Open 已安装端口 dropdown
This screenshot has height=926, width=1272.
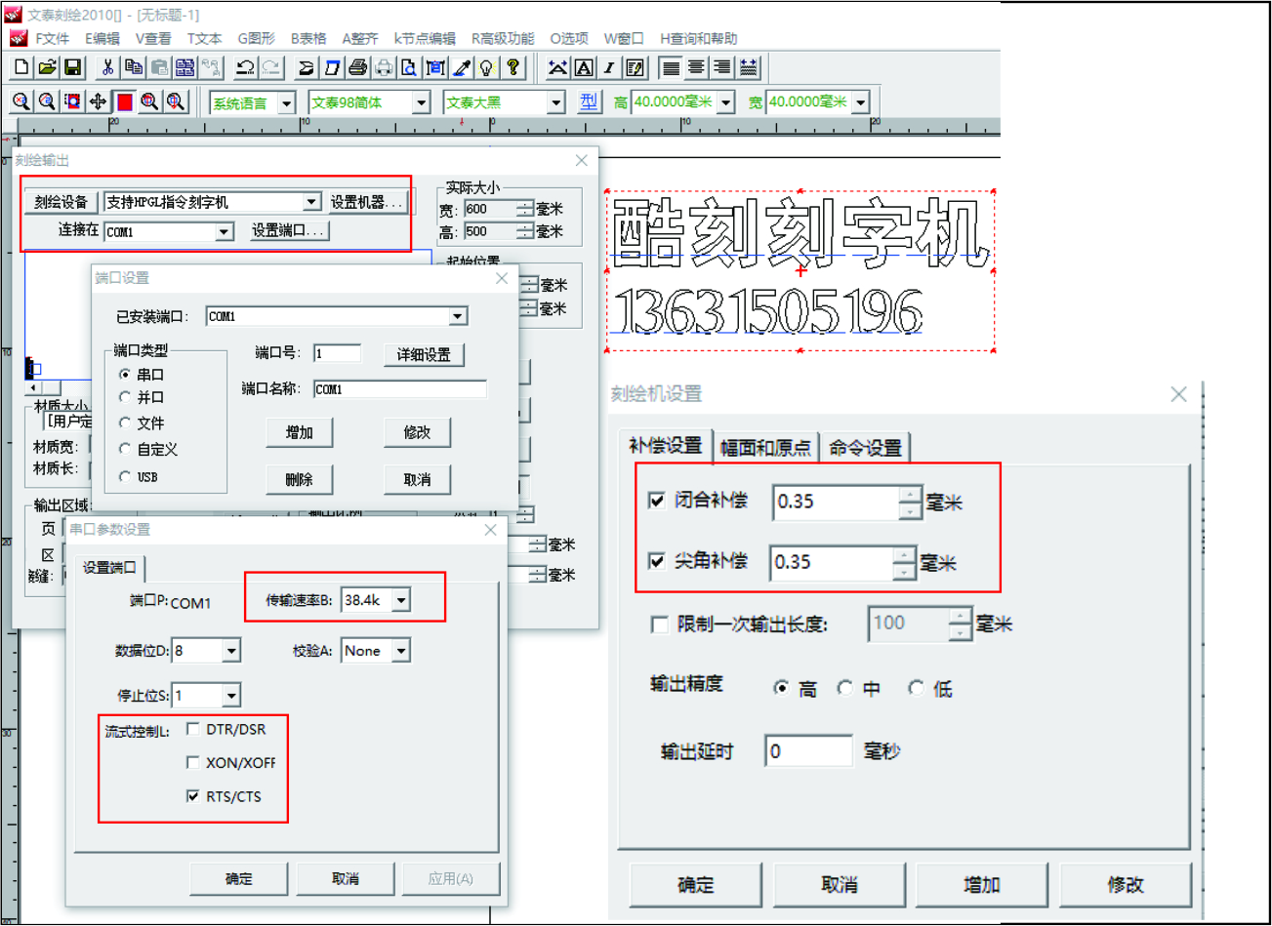[x=458, y=316]
